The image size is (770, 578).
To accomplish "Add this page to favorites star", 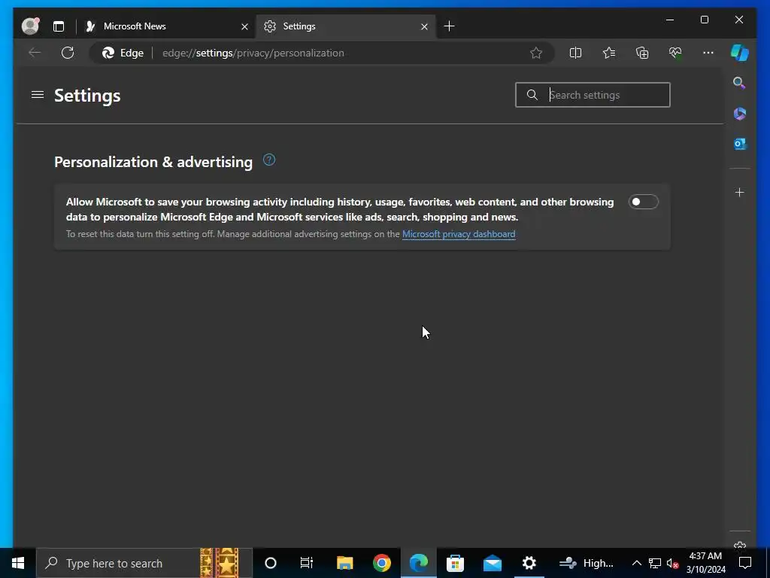I will pyautogui.click(x=535, y=53).
